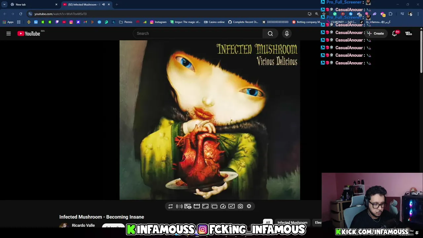
Task: Take a screenshot with the camera icon
Action: 240,206
